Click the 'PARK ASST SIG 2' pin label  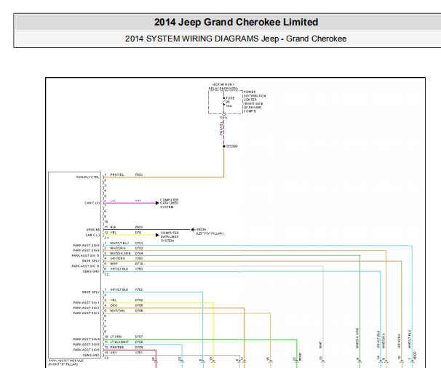coord(87,308)
